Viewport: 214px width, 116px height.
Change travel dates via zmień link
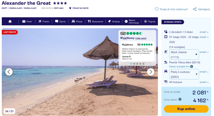coord(204,37)
